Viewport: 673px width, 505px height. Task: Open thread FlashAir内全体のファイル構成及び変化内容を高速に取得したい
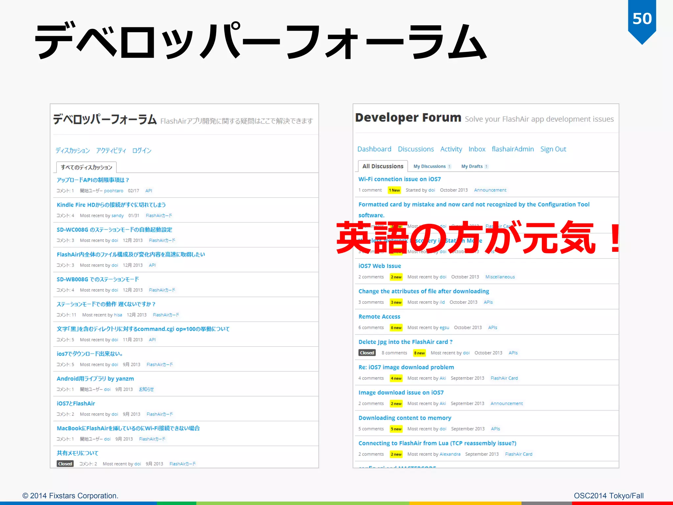coord(131,254)
